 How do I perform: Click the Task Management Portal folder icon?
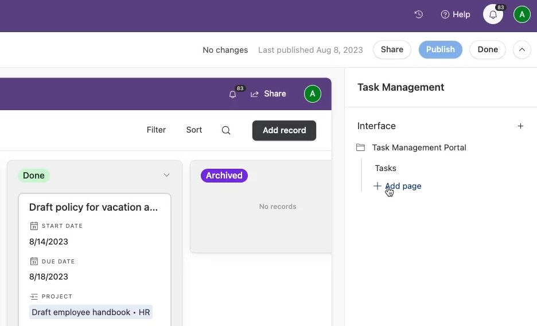(360, 148)
